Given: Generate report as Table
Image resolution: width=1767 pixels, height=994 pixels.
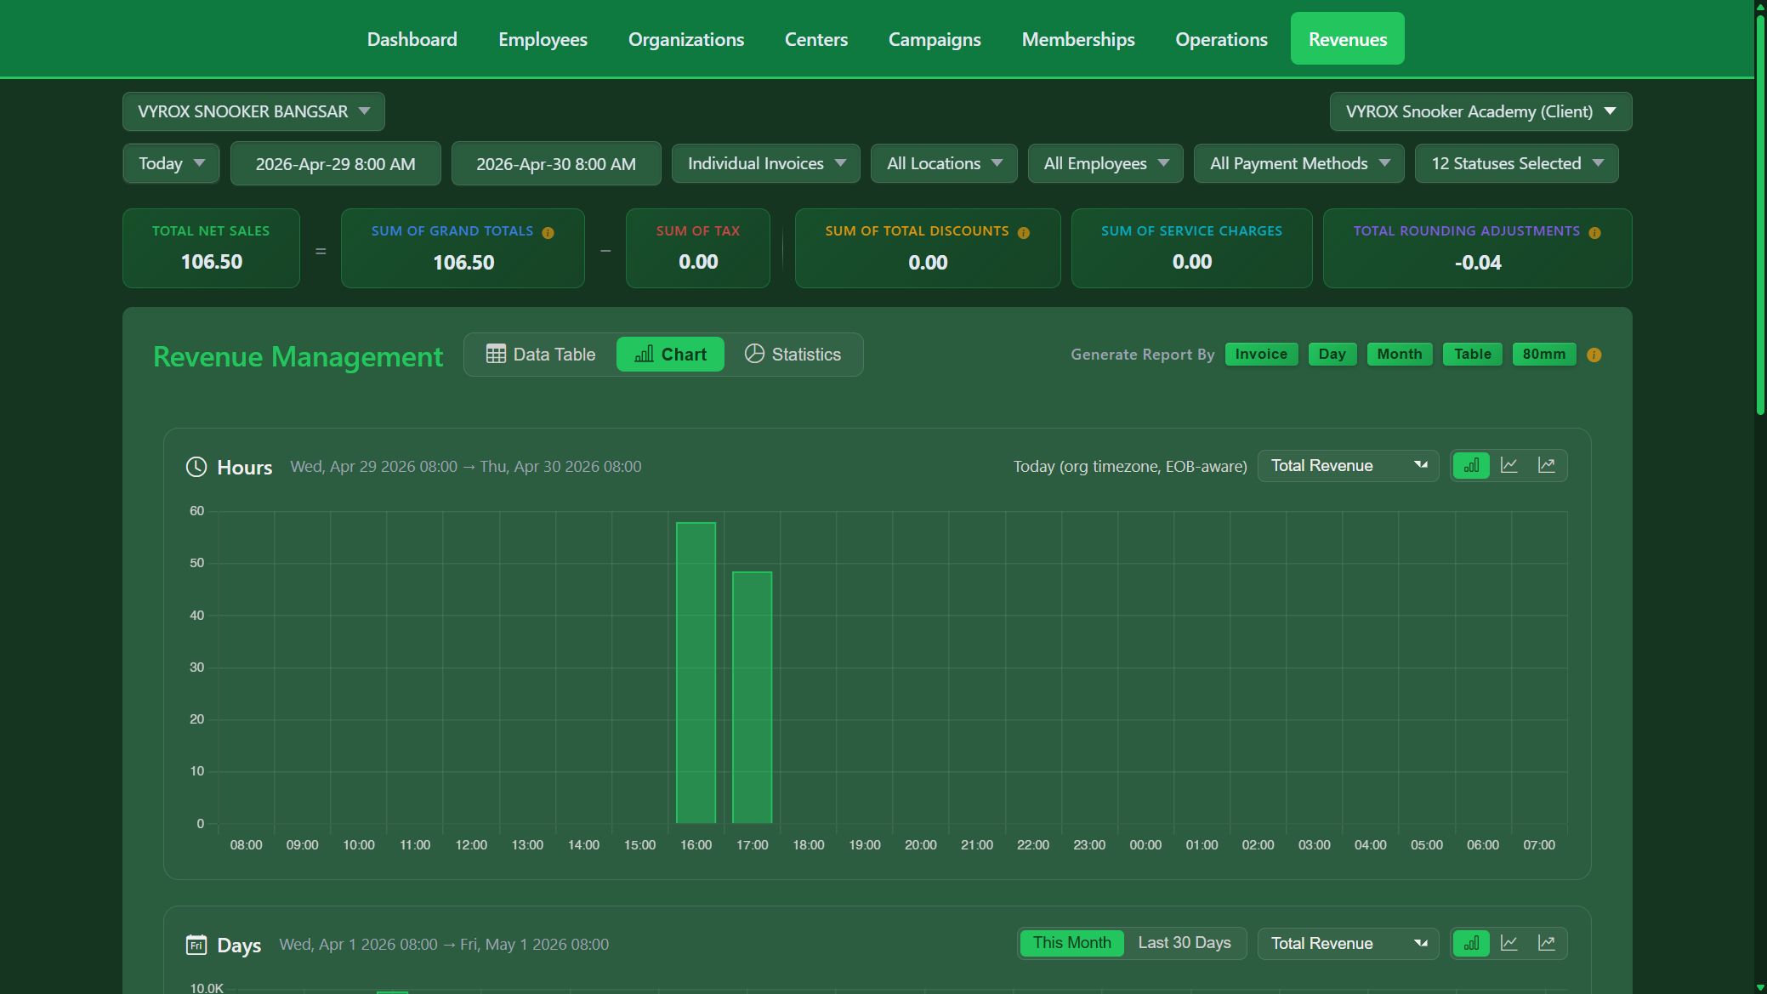Looking at the screenshot, I should (x=1472, y=355).
